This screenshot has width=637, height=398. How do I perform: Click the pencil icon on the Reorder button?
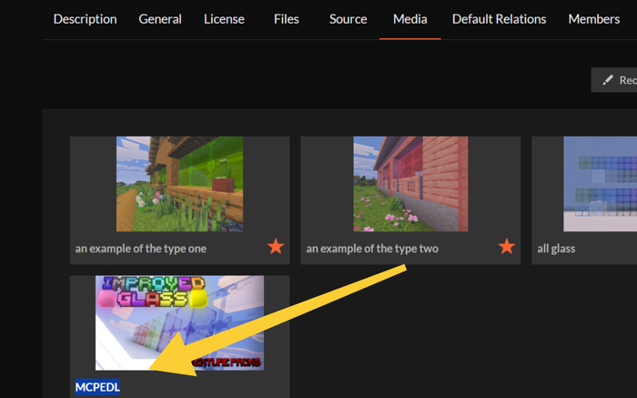608,80
